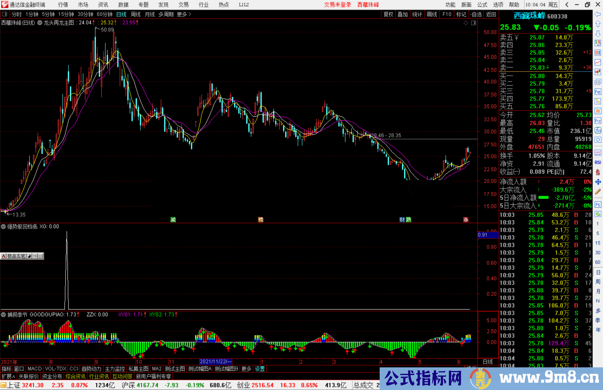Viewport: 603px width, 390px height.
Task: Toggle the 强势股回档低 indicator round button
Action: pos(4,226)
